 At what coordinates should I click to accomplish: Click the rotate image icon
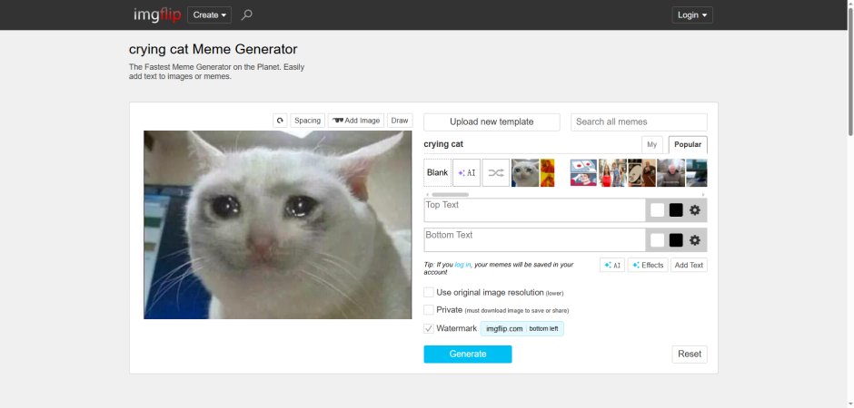tap(280, 121)
